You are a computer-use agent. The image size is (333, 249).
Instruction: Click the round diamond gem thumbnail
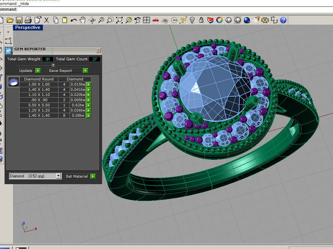click(14, 82)
